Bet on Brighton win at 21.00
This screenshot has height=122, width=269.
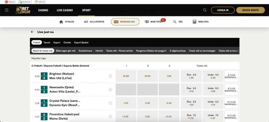(x=126, y=76)
